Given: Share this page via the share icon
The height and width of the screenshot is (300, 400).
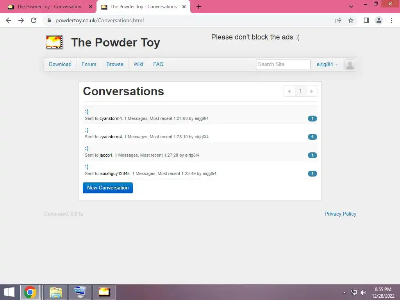Looking at the screenshot, I should click(338, 20).
